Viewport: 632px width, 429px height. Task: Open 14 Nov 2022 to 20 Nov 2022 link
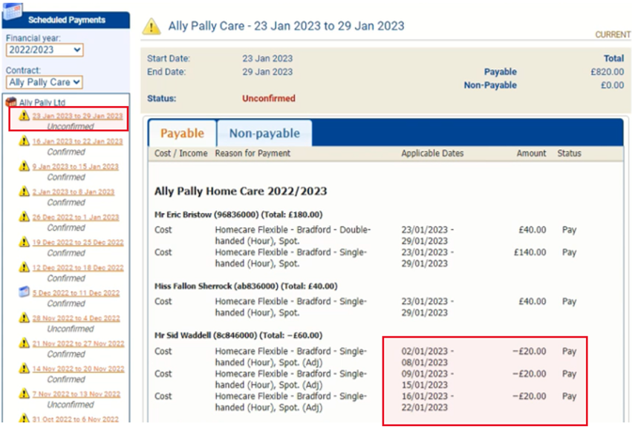[x=77, y=368]
